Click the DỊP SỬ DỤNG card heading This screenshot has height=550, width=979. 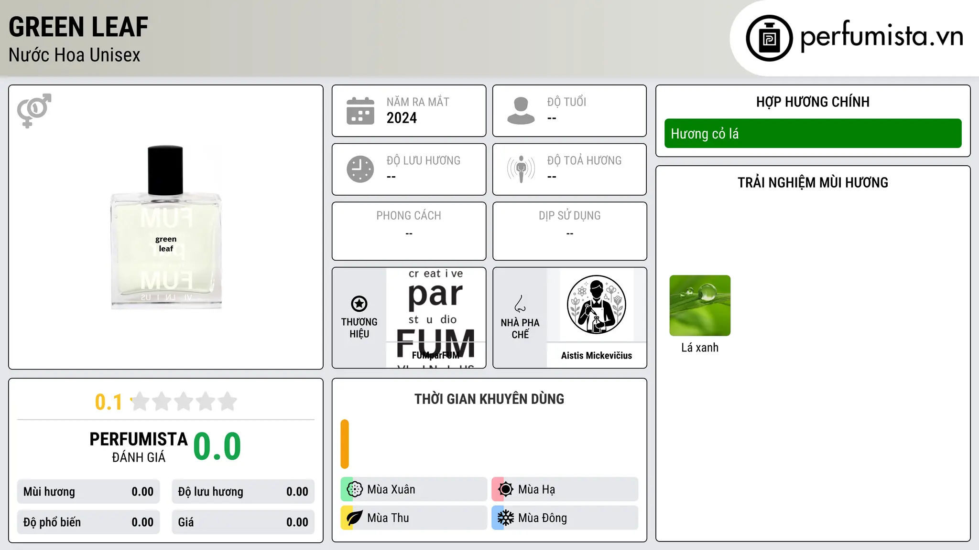click(x=570, y=216)
